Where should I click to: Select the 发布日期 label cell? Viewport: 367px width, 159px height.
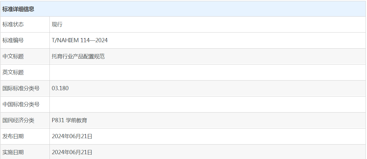25,136
